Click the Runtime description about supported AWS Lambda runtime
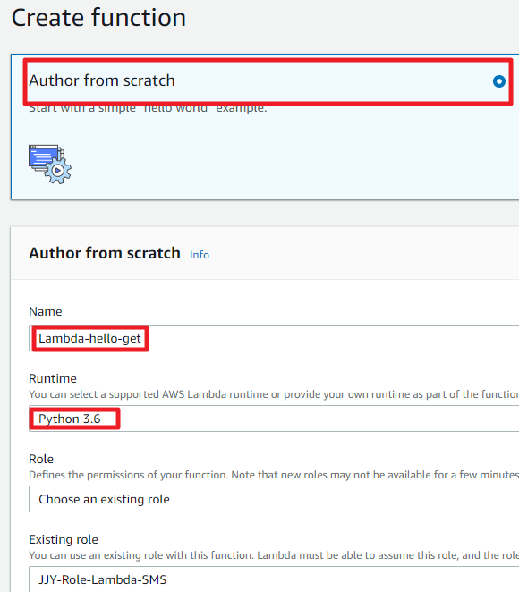The height and width of the screenshot is (592, 519). tap(274, 394)
